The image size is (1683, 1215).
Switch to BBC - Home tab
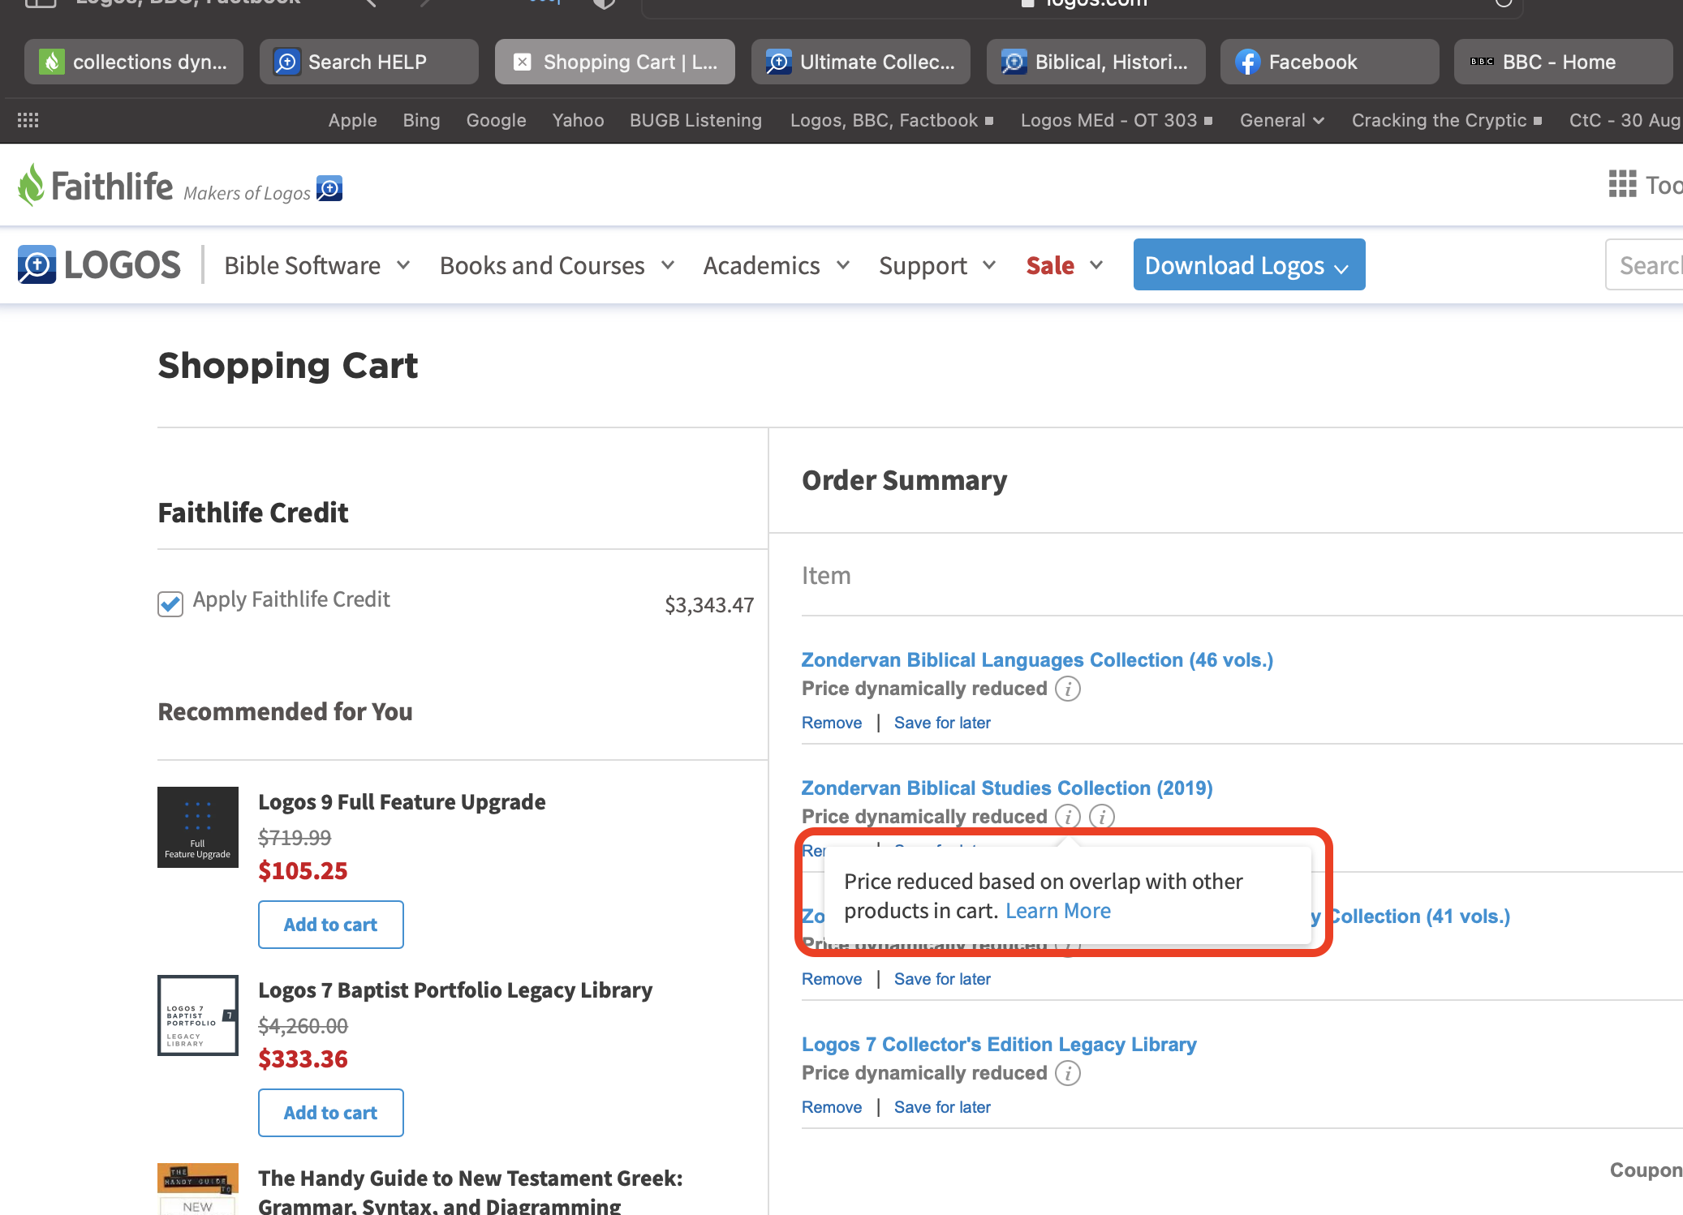1564,62
